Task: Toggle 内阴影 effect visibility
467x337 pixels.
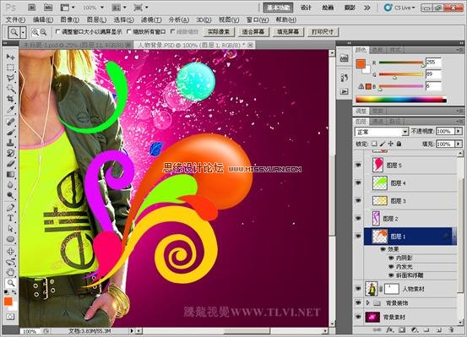Action: pos(391,258)
